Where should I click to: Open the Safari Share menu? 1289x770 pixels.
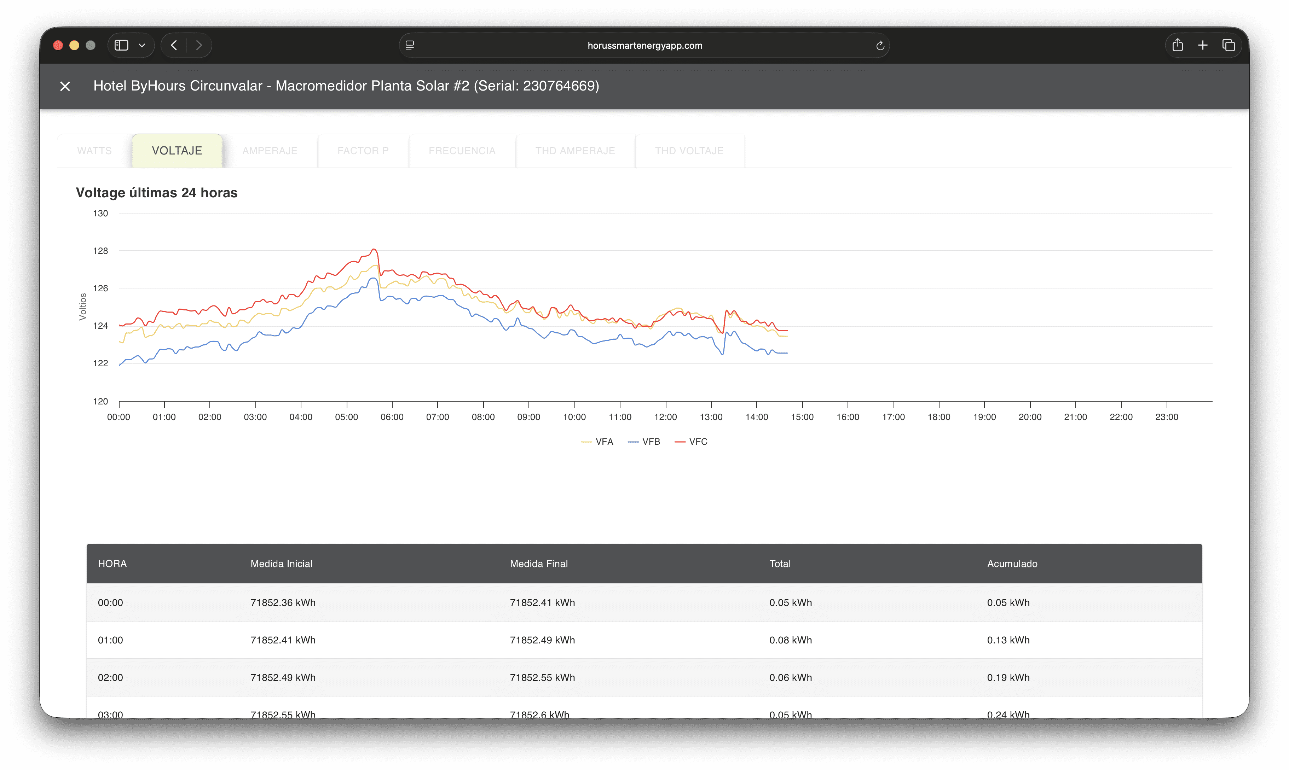(1177, 46)
